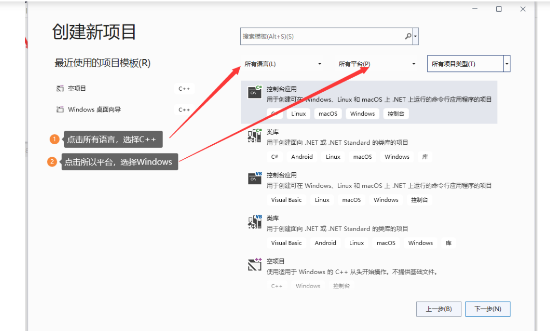Click the C++ tag beside recent 空项目

pyautogui.click(x=184, y=89)
